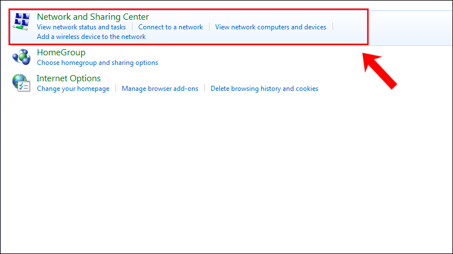Open the HomeGroup heading link
Image resolution: width=453 pixels, height=254 pixels.
pyautogui.click(x=61, y=52)
